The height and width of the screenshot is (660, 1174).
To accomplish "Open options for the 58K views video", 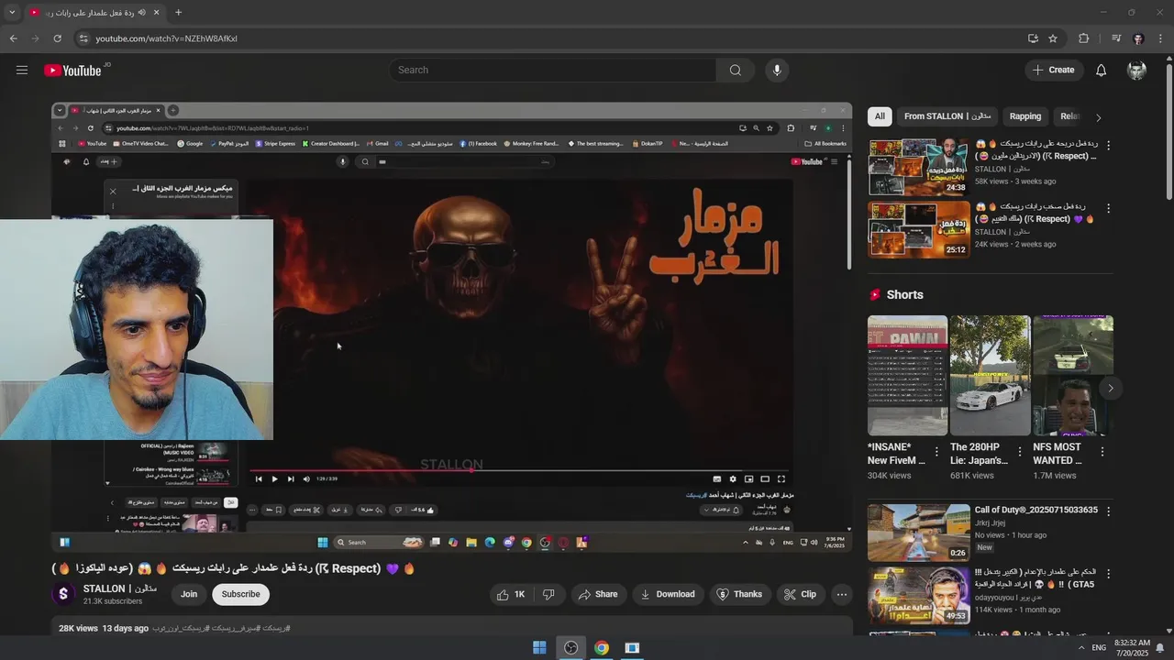I will coord(1108,145).
